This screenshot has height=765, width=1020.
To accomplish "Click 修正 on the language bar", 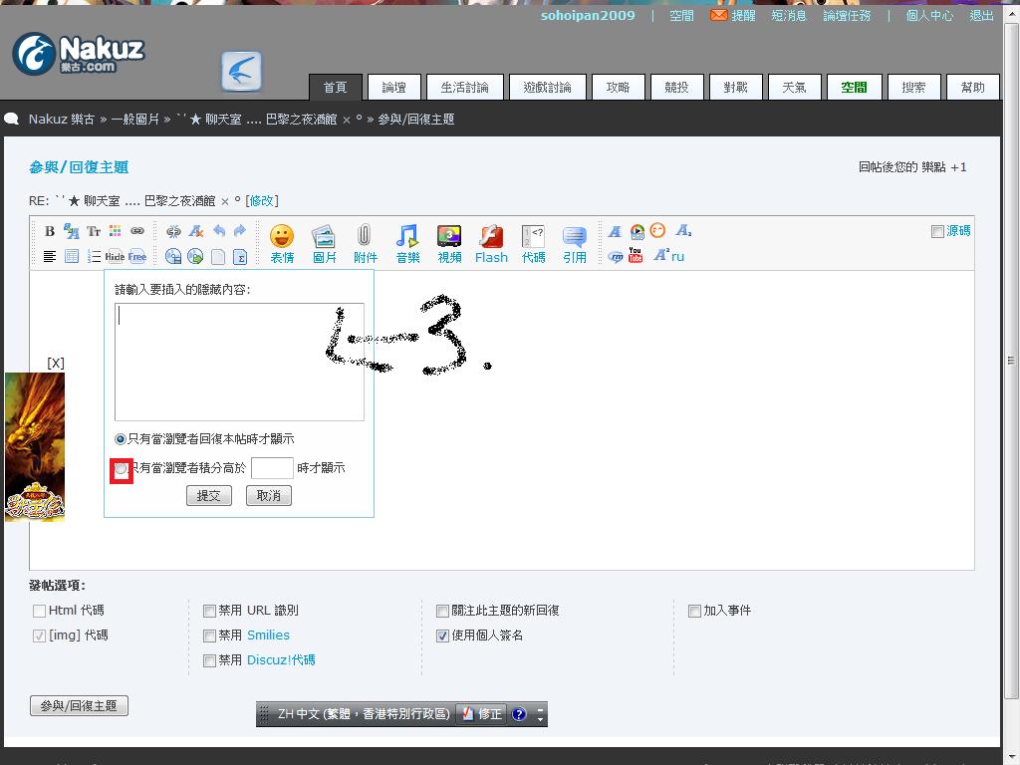I will tap(483, 714).
